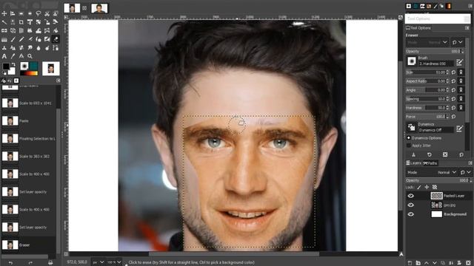Select the Crop tool
474x266 pixels.
(21, 22)
